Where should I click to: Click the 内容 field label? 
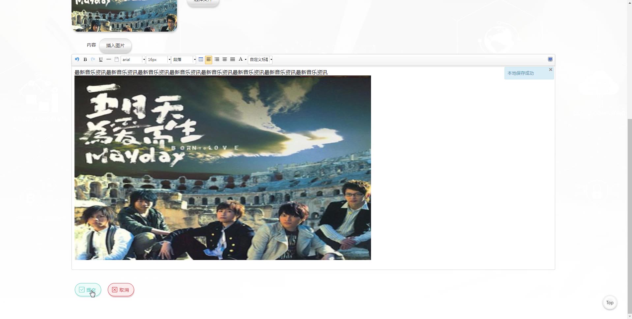(x=91, y=45)
